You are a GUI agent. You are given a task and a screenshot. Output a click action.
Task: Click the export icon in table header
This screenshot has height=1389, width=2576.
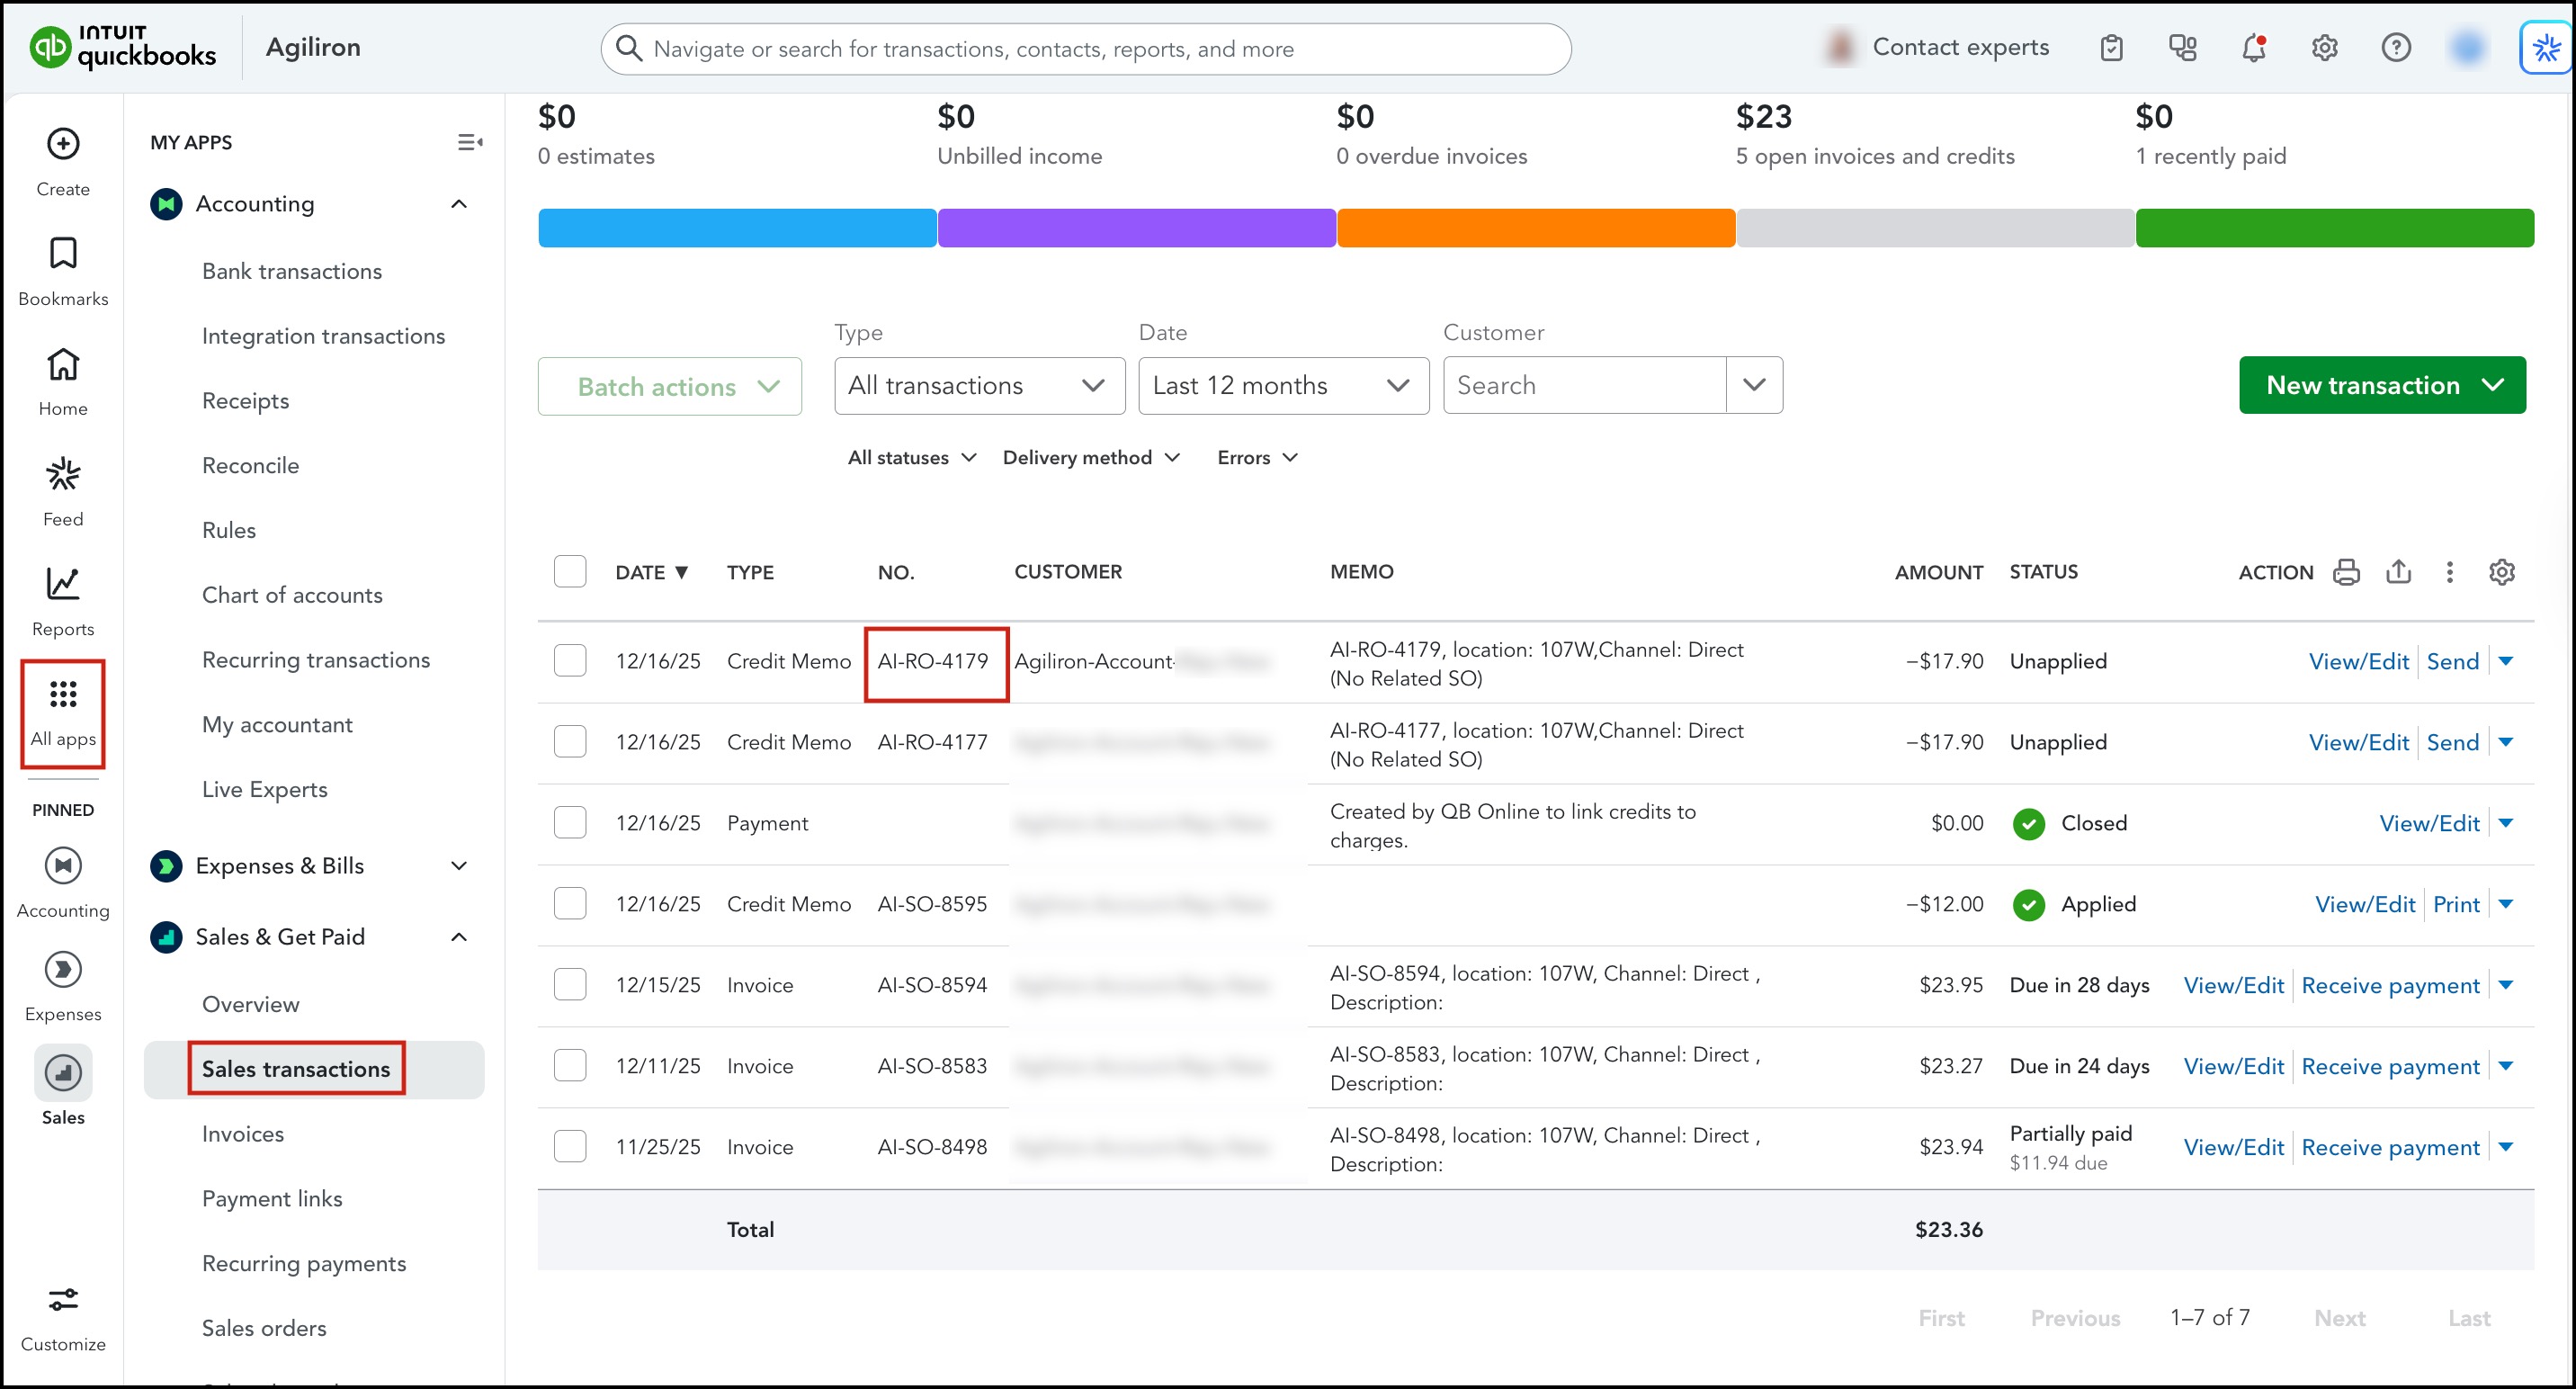(2398, 572)
